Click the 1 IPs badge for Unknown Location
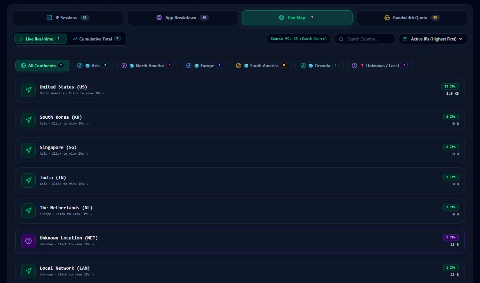The height and width of the screenshot is (283, 480). (x=451, y=237)
